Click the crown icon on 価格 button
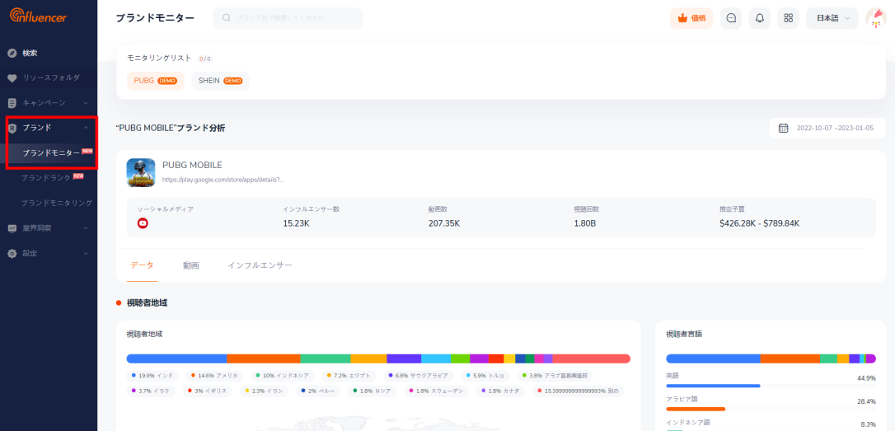 coord(682,17)
